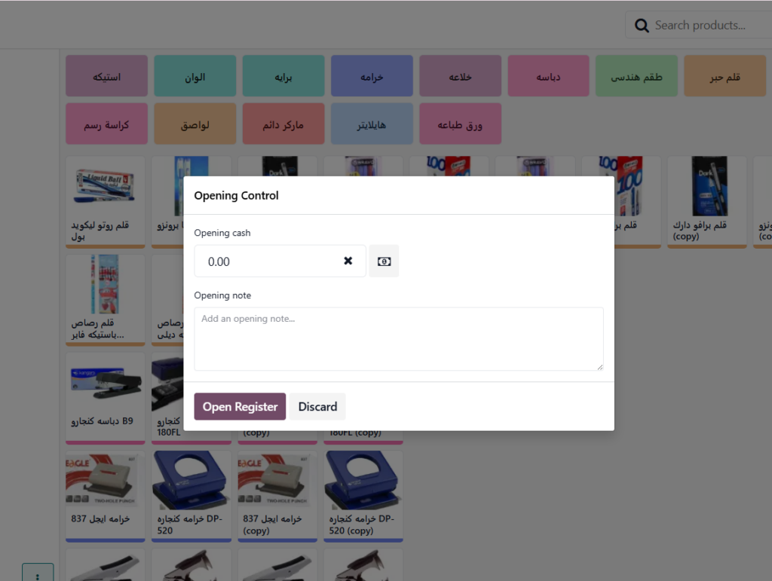Select the خلاعه category

pyautogui.click(x=461, y=76)
